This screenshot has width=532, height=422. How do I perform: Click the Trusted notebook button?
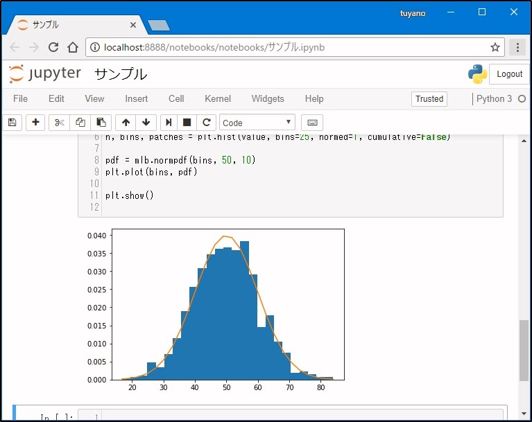pyautogui.click(x=429, y=99)
